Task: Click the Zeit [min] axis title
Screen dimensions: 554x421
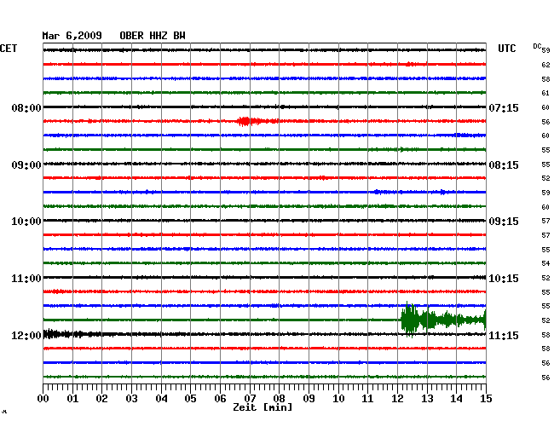Action: (x=263, y=407)
